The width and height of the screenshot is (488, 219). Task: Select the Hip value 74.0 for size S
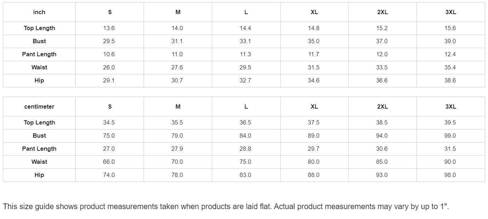coord(109,175)
